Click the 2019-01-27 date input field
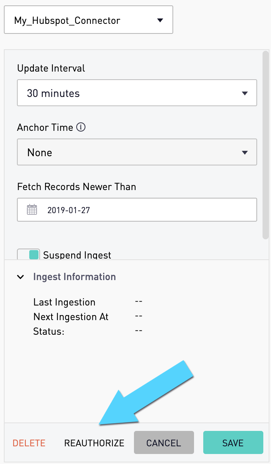The image size is (271, 464). [x=137, y=210]
